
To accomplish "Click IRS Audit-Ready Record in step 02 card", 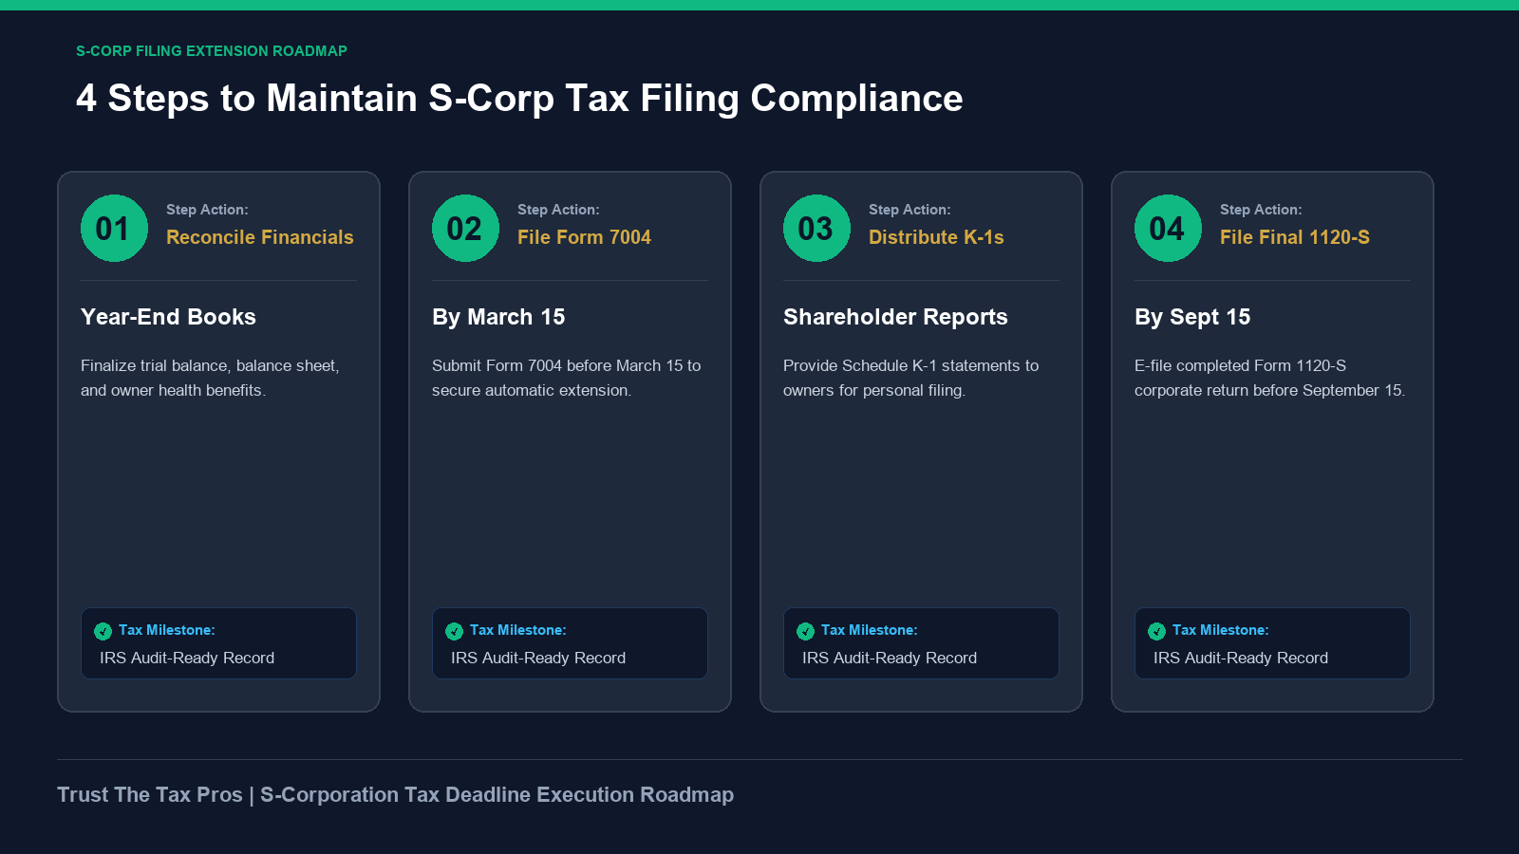I will (538, 658).
